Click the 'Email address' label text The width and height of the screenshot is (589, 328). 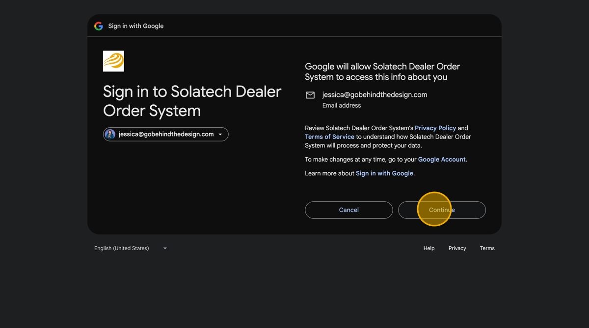click(x=342, y=105)
